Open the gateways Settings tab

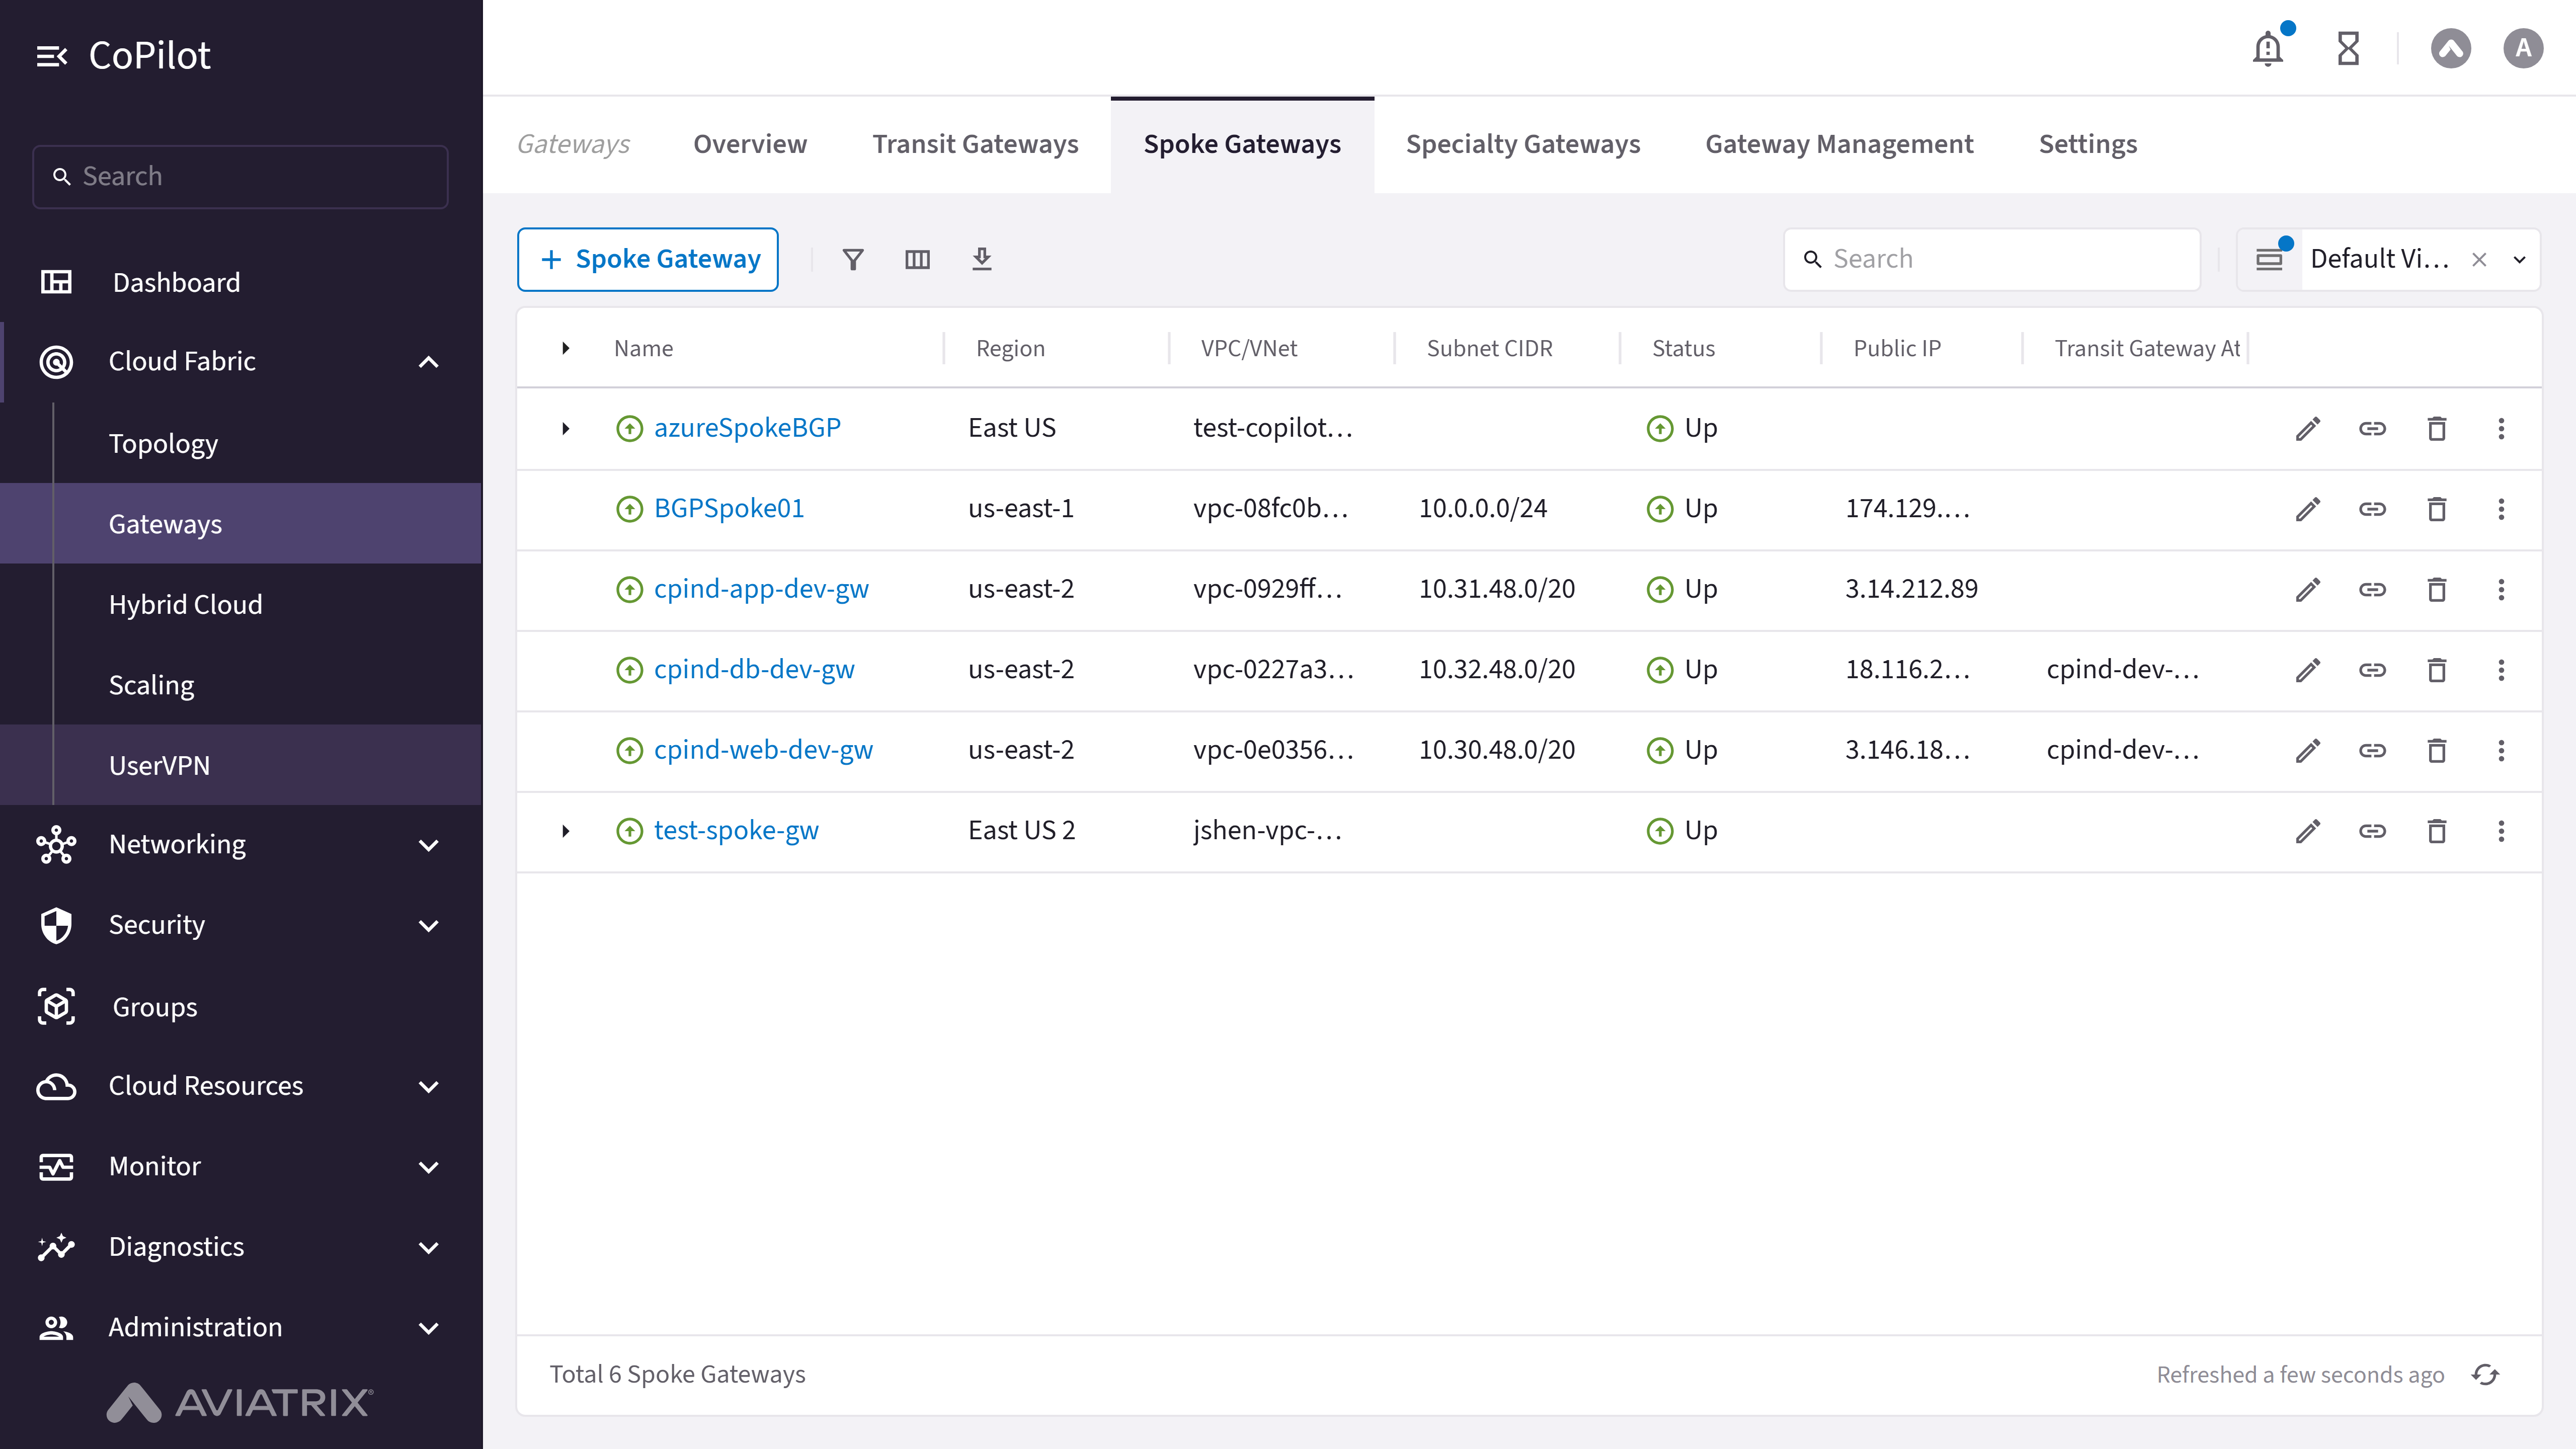pos(2088,144)
